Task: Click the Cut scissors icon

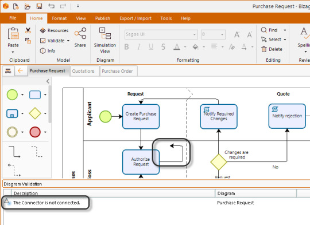Action: point(28,30)
